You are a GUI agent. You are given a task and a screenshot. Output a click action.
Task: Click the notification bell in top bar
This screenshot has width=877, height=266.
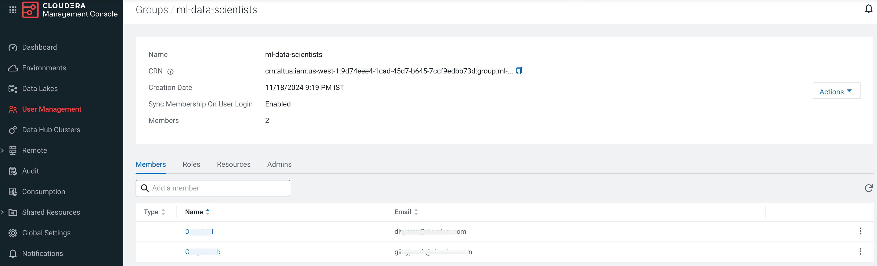point(868,9)
